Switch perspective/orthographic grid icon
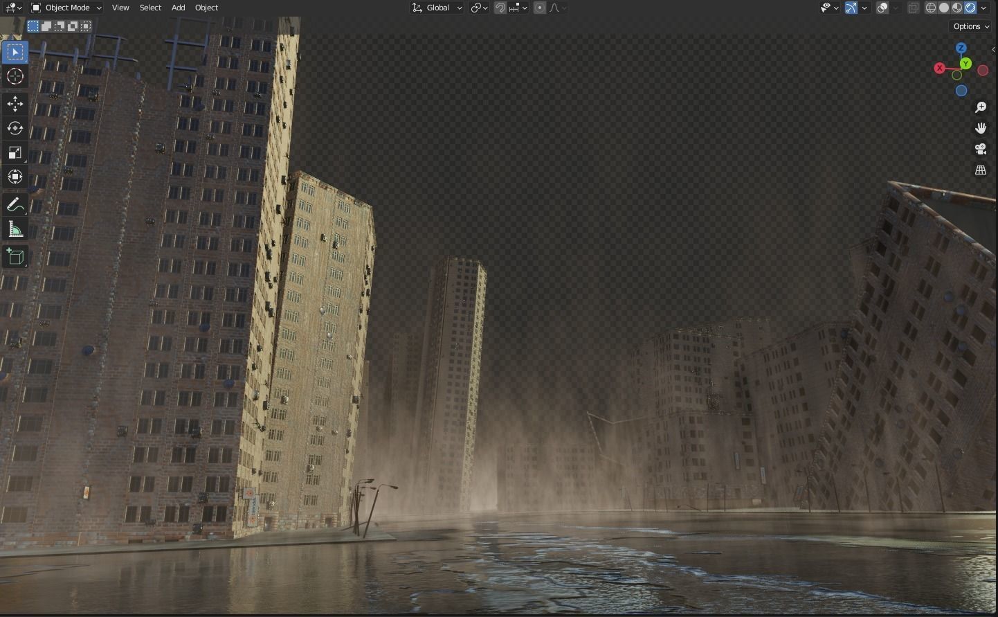This screenshot has height=617, width=998. tap(981, 170)
